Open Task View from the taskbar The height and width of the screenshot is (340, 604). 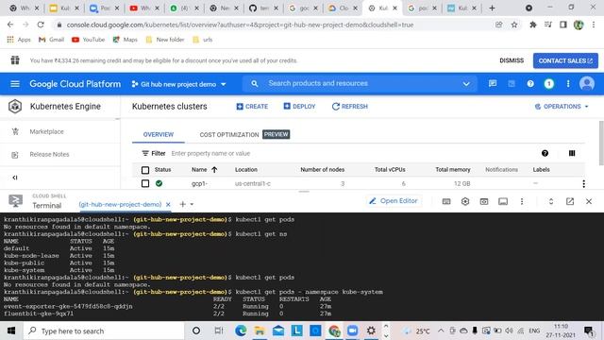click(x=219, y=331)
